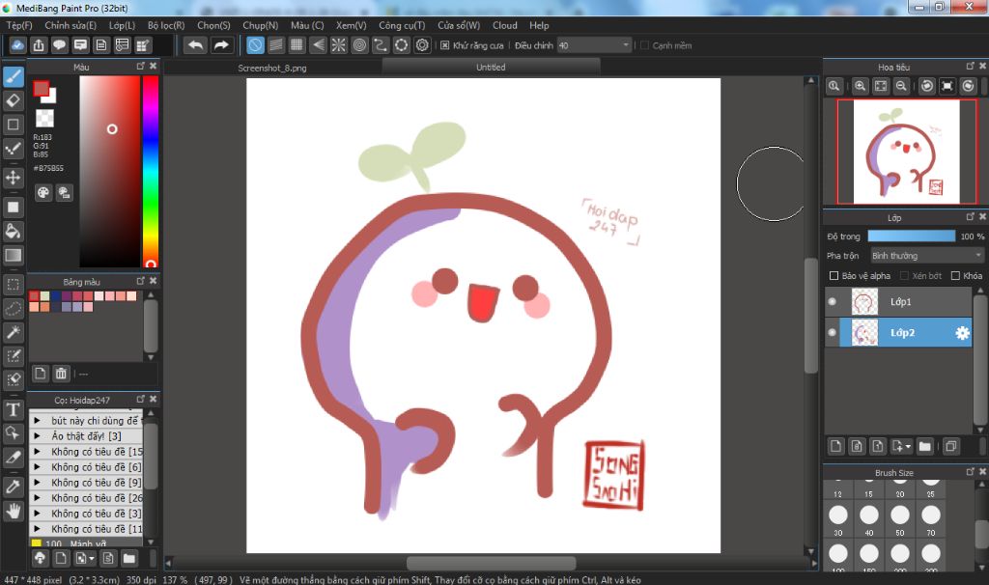Viewport: 989px width, 585px height.
Task: Hide the Lớp1 layer visibility
Action: (833, 302)
